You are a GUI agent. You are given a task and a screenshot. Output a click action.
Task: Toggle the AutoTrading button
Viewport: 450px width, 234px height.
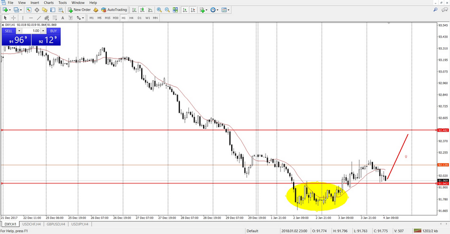(x=114, y=10)
